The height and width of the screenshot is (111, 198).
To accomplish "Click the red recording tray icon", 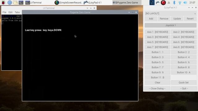I will [x=163, y=2].
